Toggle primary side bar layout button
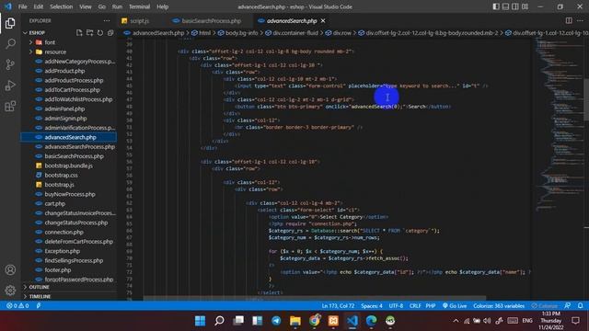The width and height of the screenshot is (589, 331). [x=496, y=6]
